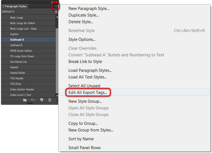Click the Clear Overrides paragraph icon

[33, 100]
